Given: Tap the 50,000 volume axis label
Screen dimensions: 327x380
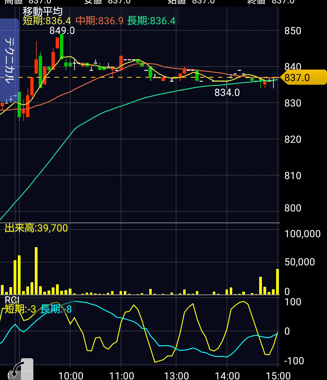Looking at the screenshot, I should pos(300,262).
